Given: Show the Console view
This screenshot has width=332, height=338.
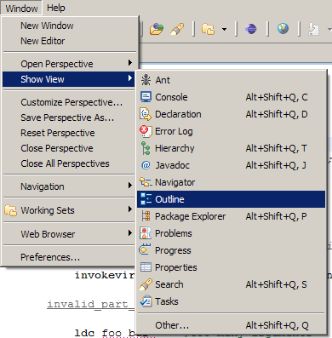Looking at the screenshot, I should tap(232, 97).
